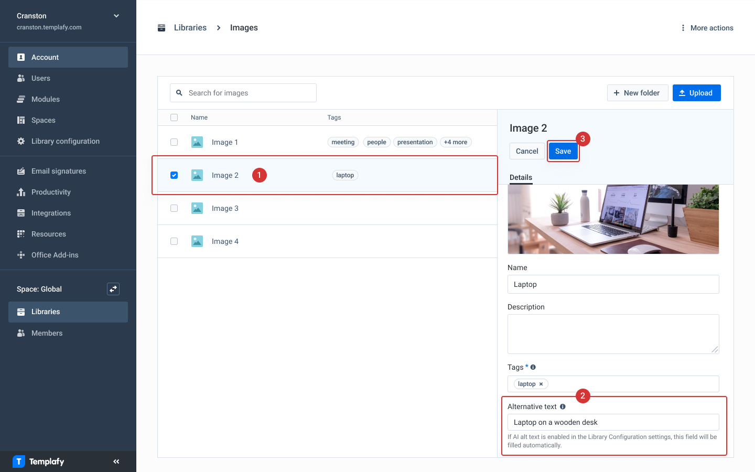Remove the laptop tag with its x
Viewport: 755px width, 472px height.
[x=541, y=384]
